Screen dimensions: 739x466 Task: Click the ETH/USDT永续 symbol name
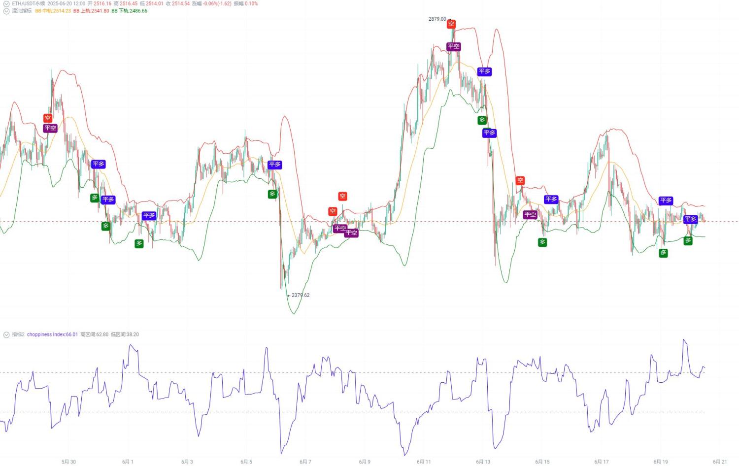pyautogui.click(x=29, y=3)
